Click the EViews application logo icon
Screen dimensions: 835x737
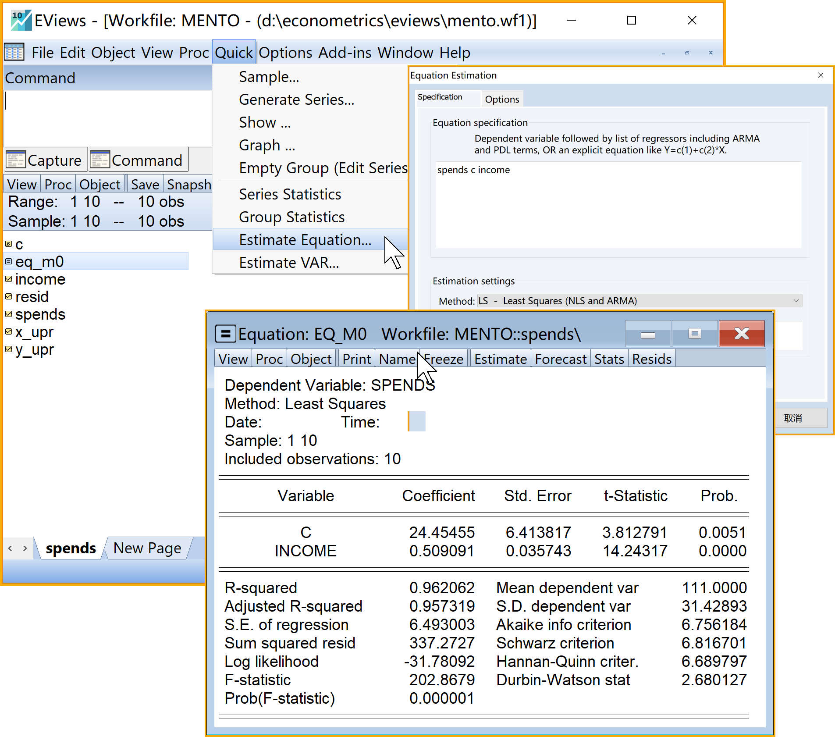click(20, 20)
